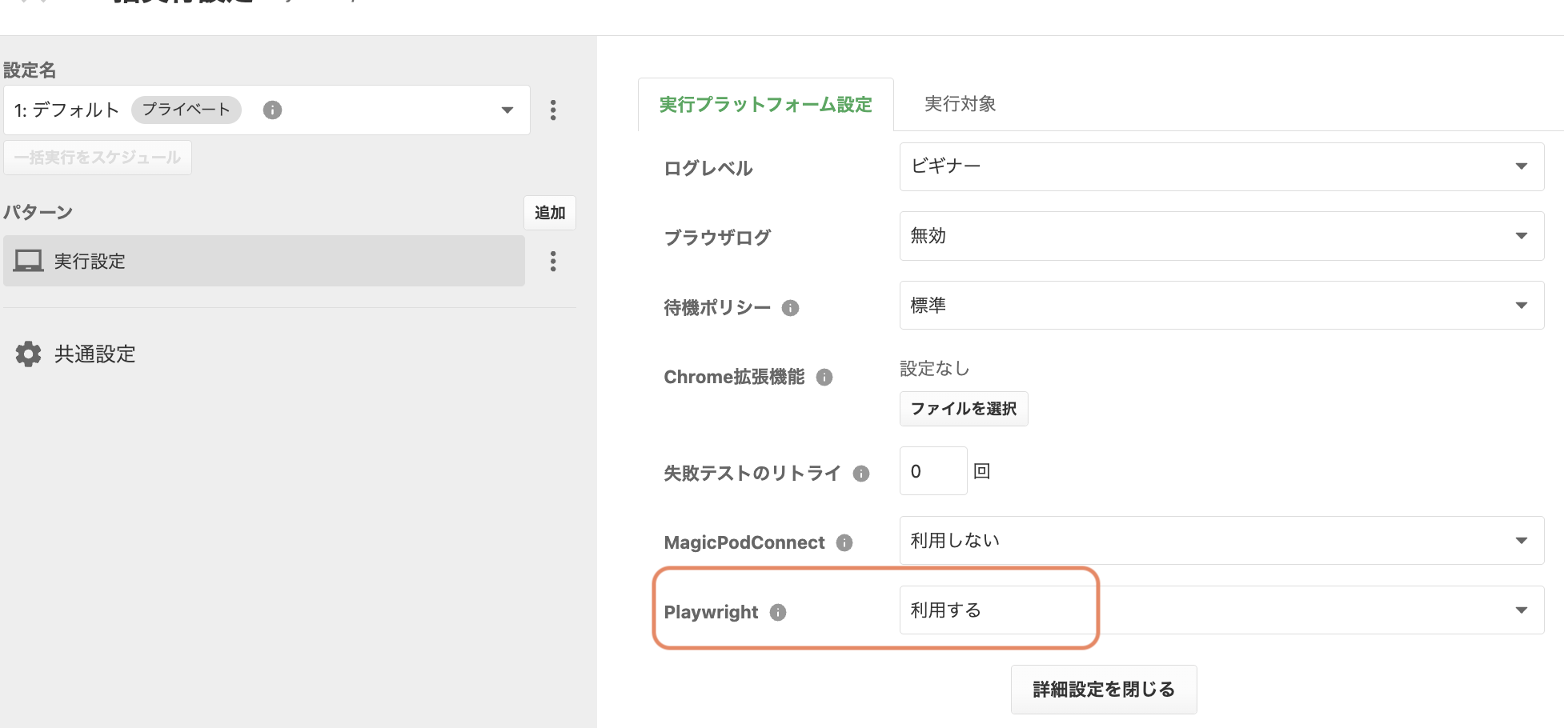The height and width of the screenshot is (728, 1564).
Task: Click the ファイルを選択 button
Action: (964, 409)
